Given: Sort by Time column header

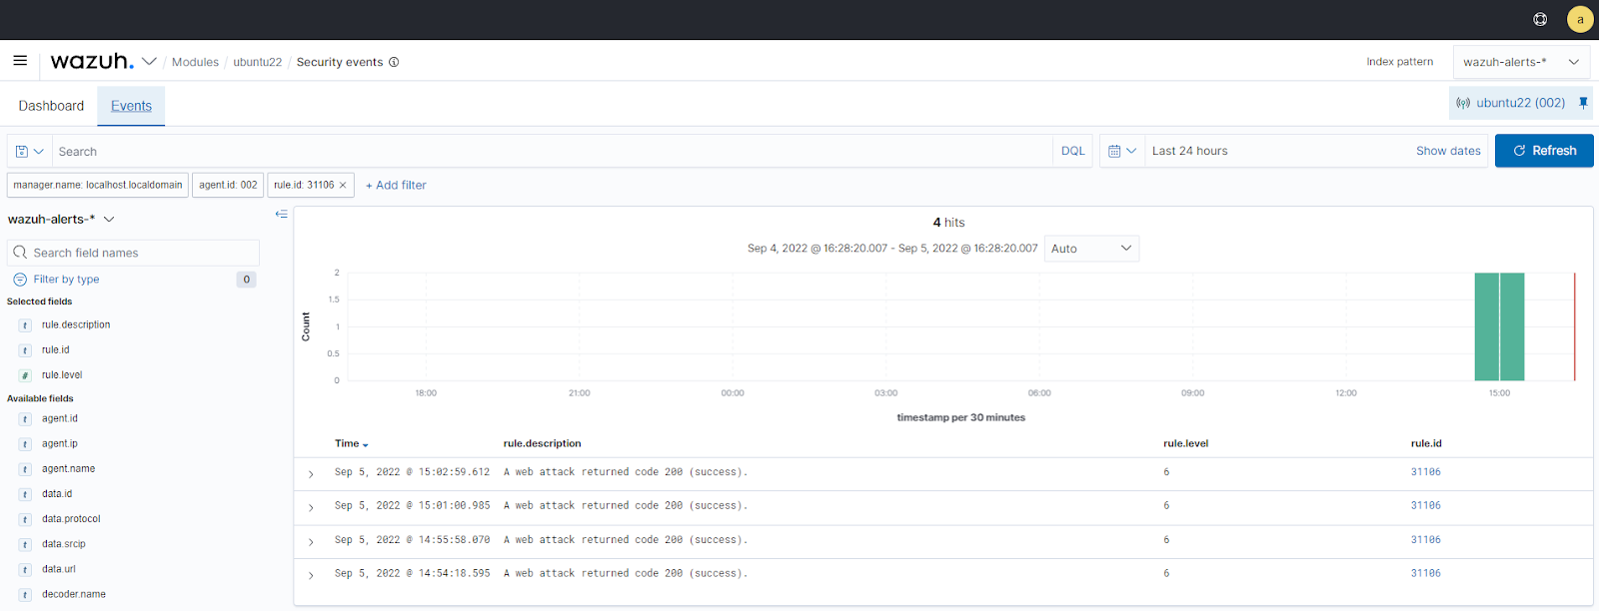Looking at the screenshot, I should pyautogui.click(x=352, y=443).
